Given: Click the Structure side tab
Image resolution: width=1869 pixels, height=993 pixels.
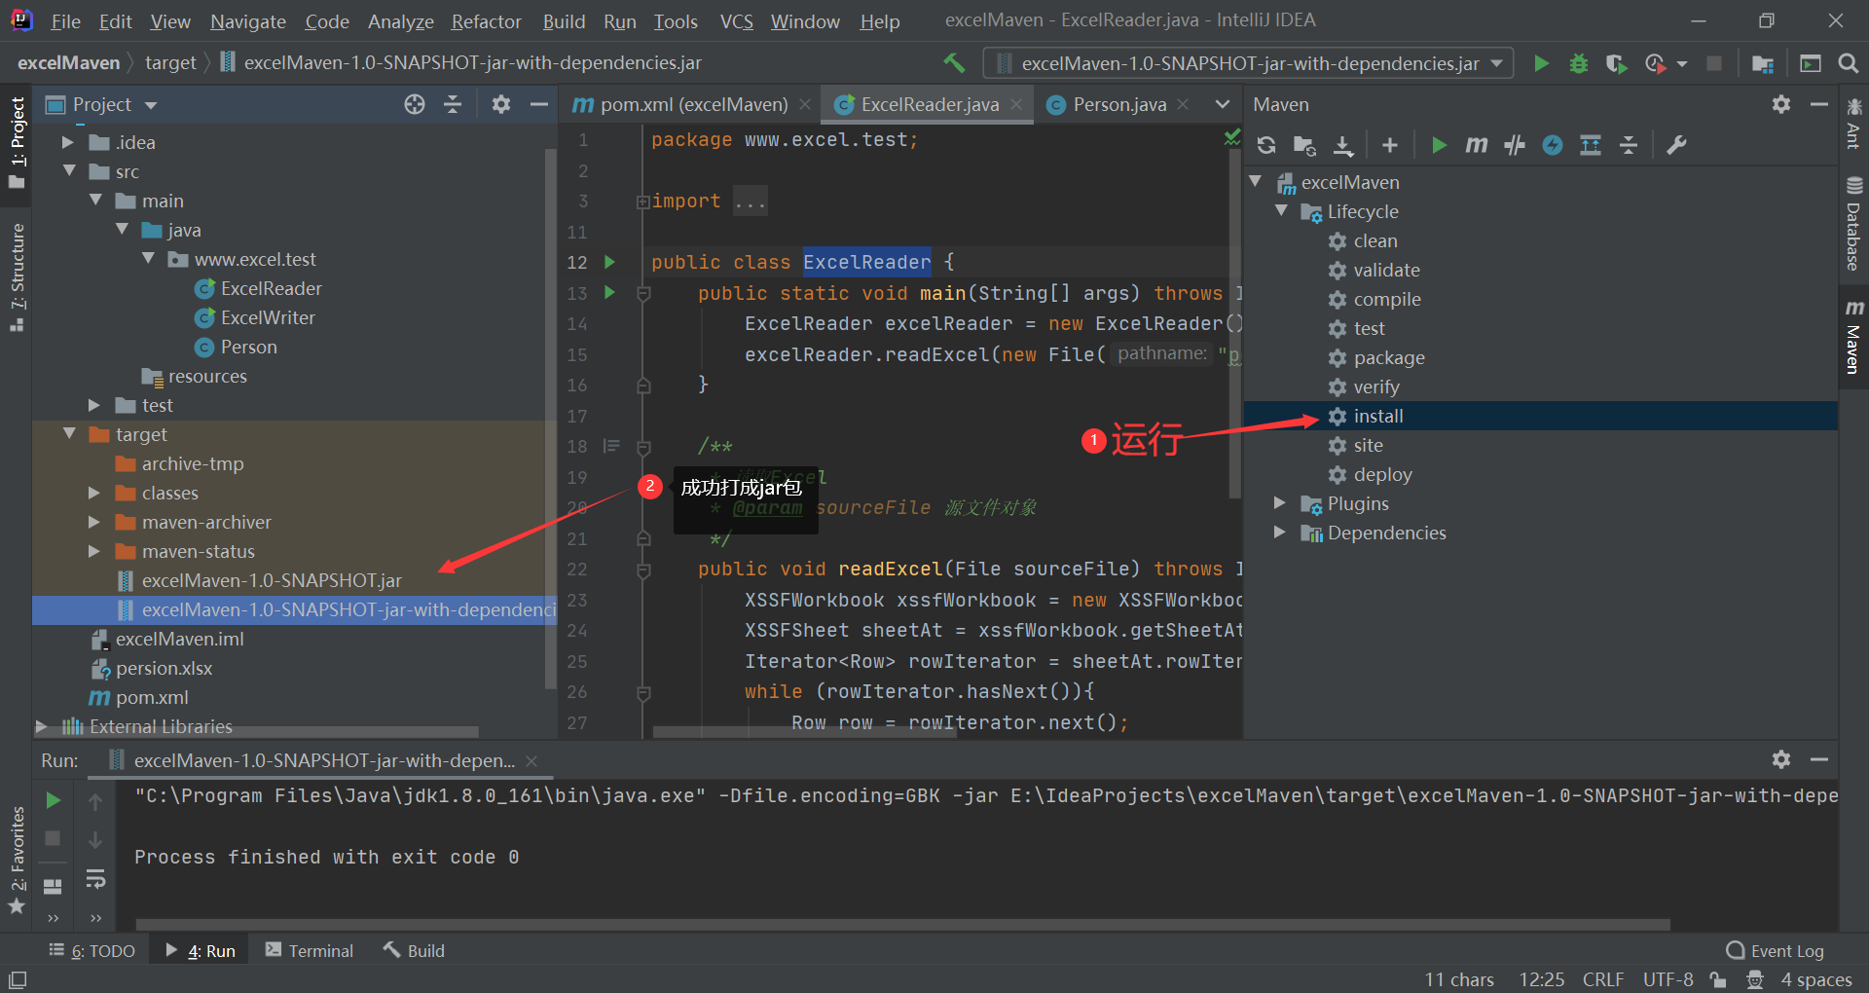Looking at the screenshot, I should coord(17,277).
